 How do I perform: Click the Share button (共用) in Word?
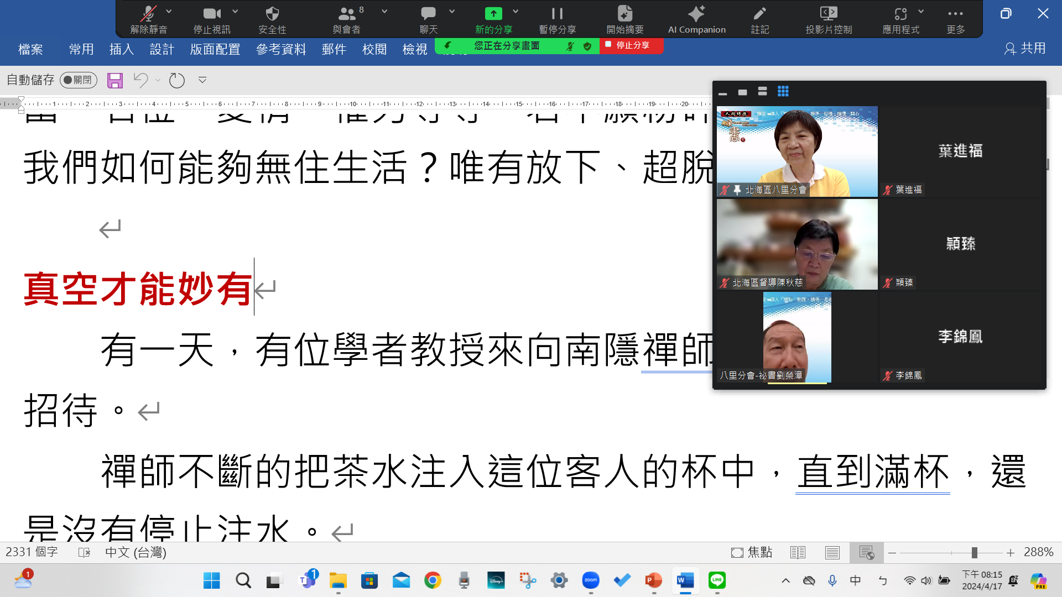click(x=1025, y=49)
